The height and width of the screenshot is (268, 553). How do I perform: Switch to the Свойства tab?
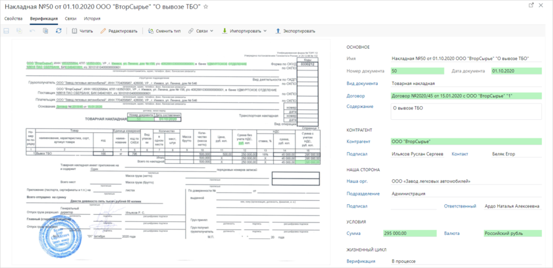(x=13, y=19)
